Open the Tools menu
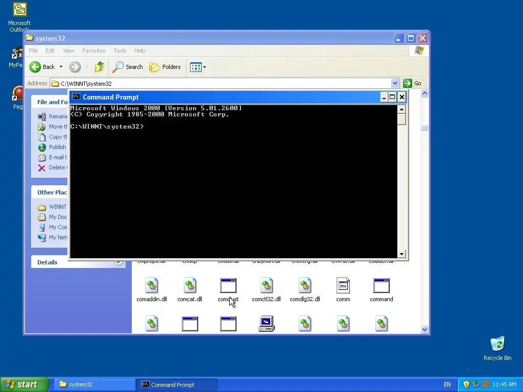 (x=120, y=51)
